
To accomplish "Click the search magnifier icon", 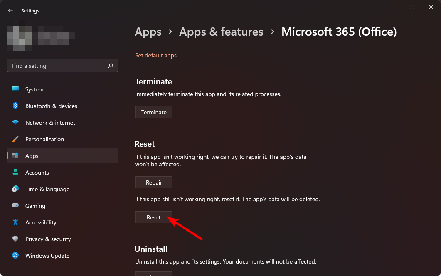I will click(111, 66).
